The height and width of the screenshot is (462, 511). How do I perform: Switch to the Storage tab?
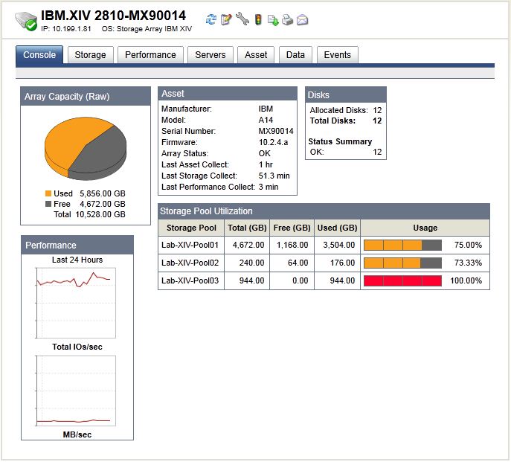click(x=90, y=55)
